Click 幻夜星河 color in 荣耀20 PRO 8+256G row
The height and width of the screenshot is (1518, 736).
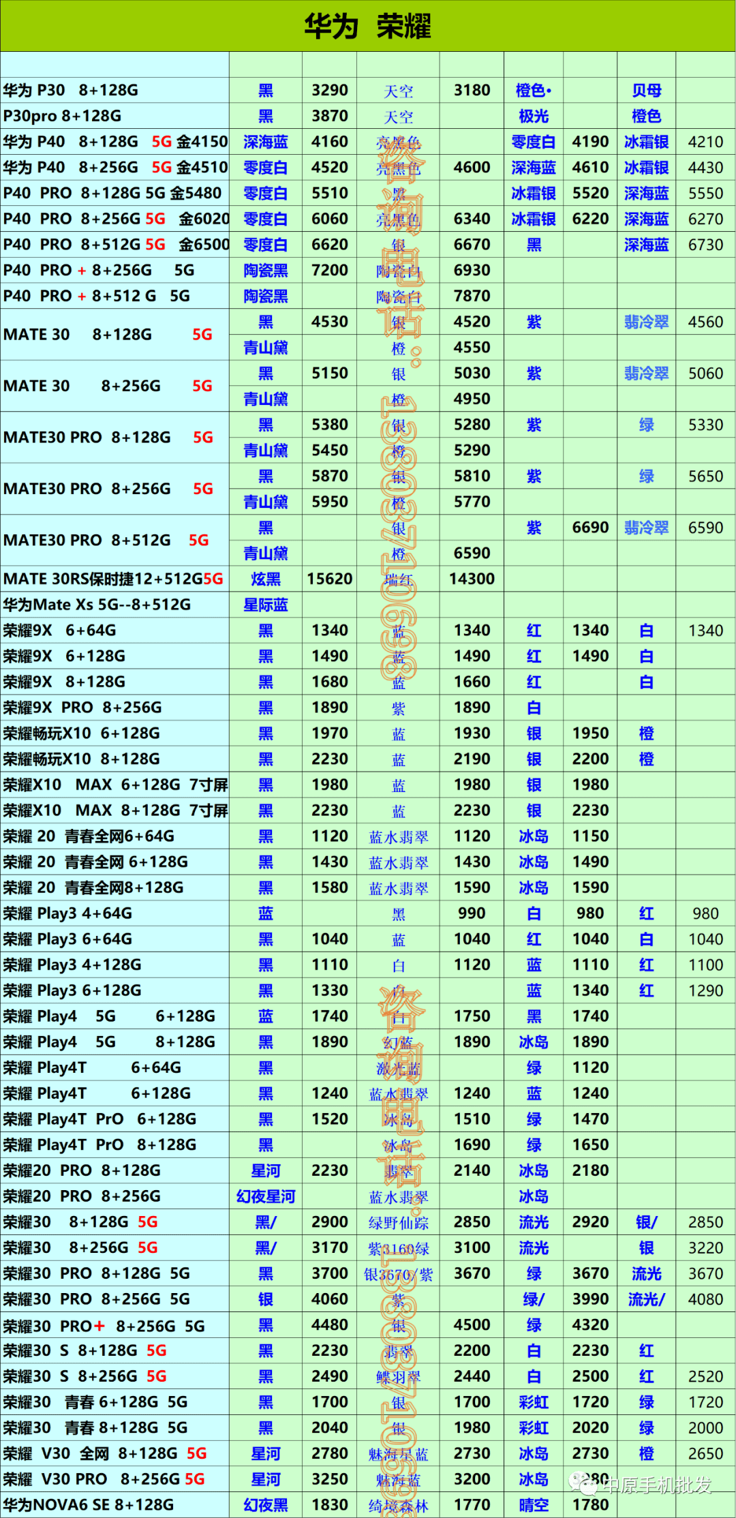click(266, 1197)
